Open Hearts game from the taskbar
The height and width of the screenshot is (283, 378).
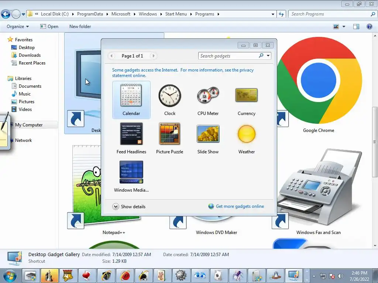tap(87, 276)
